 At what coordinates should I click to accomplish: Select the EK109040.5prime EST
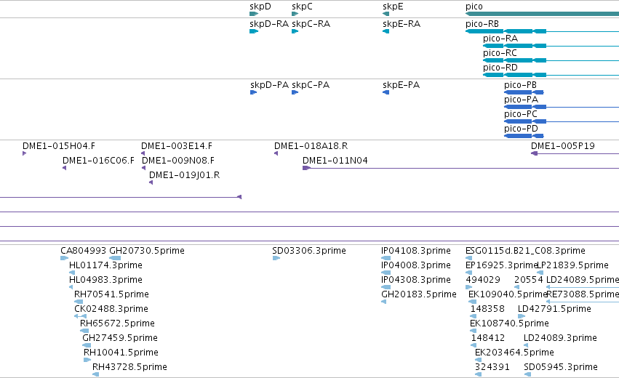tap(472, 302)
